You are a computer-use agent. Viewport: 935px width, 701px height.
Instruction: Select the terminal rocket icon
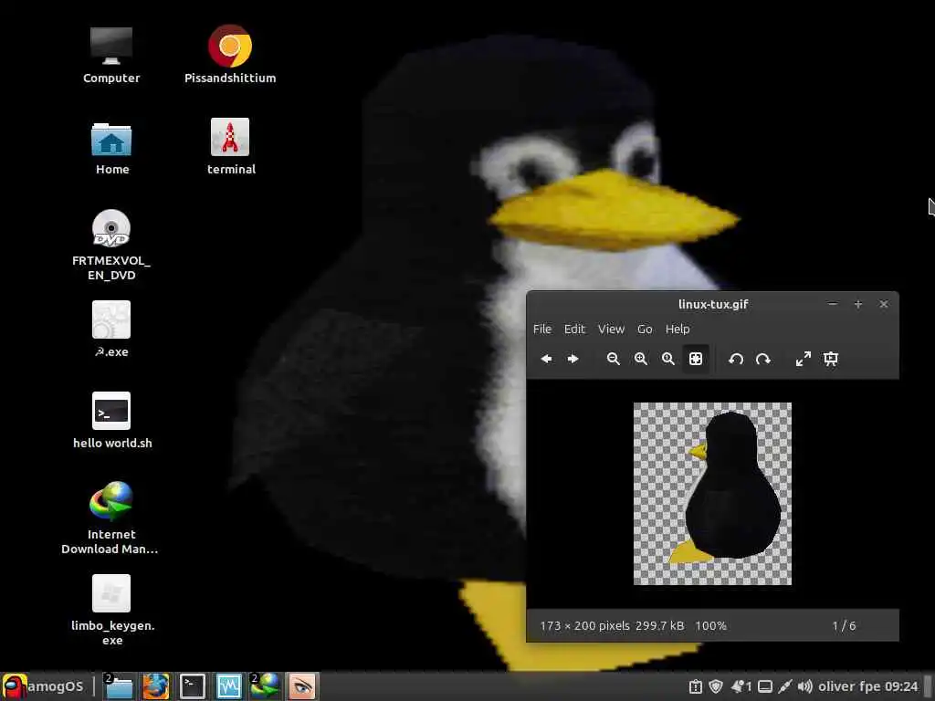coord(230,147)
